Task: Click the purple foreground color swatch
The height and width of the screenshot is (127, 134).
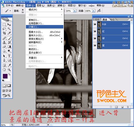Action: click(x=5, y=76)
